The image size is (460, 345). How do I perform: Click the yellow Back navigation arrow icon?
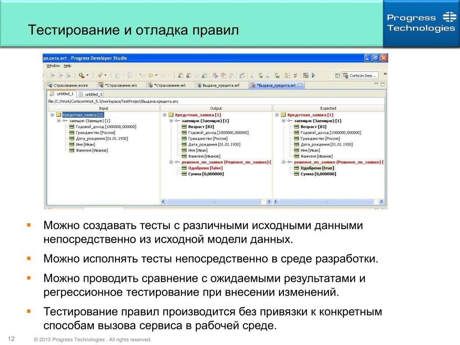pyautogui.click(x=150, y=75)
